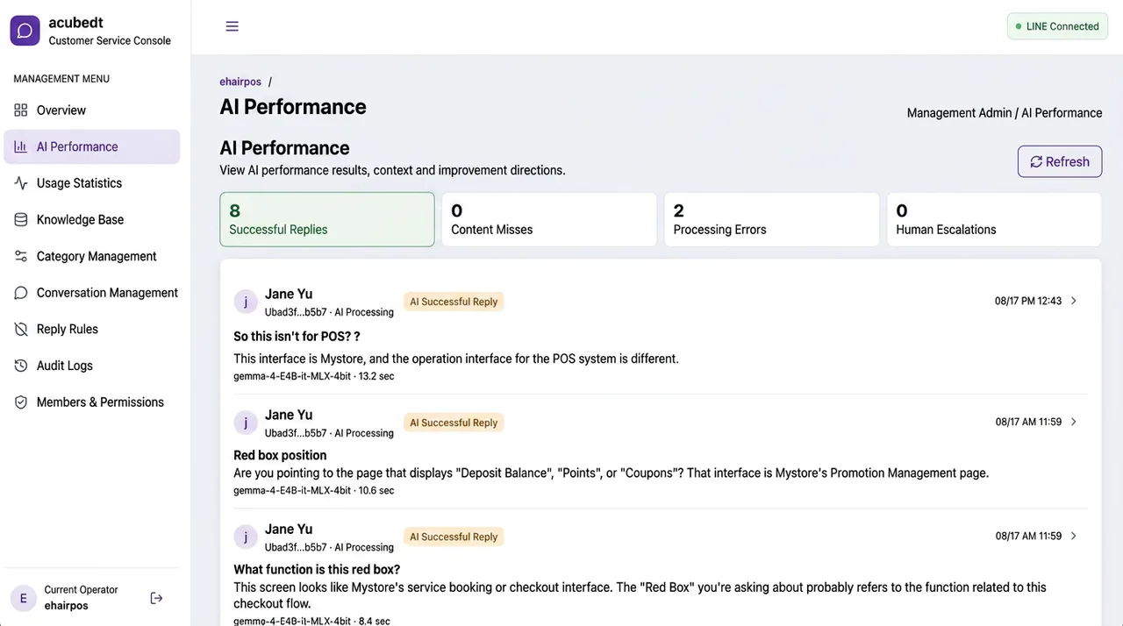Click 'What function is this red box?' text

(x=317, y=569)
